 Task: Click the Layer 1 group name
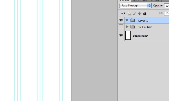(x=143, y=21)
